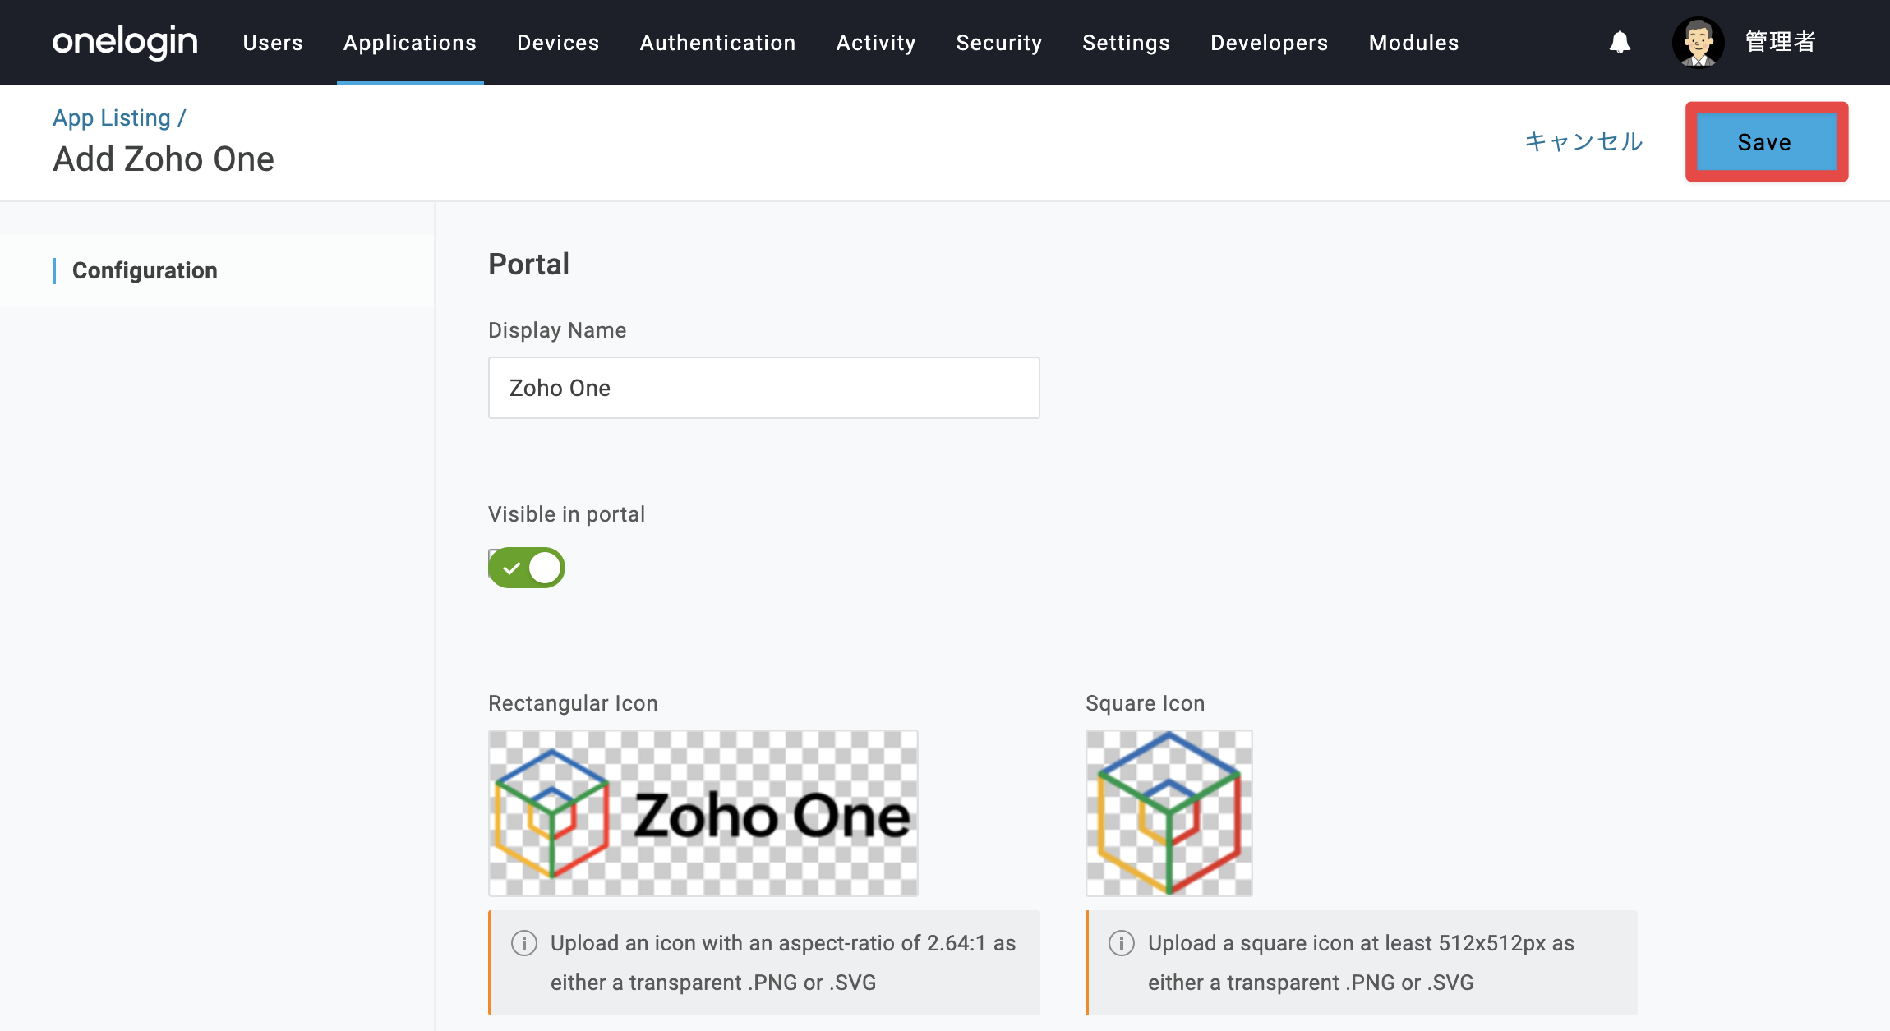
Task: Open the Authentication menu
Action: point(717,43)
